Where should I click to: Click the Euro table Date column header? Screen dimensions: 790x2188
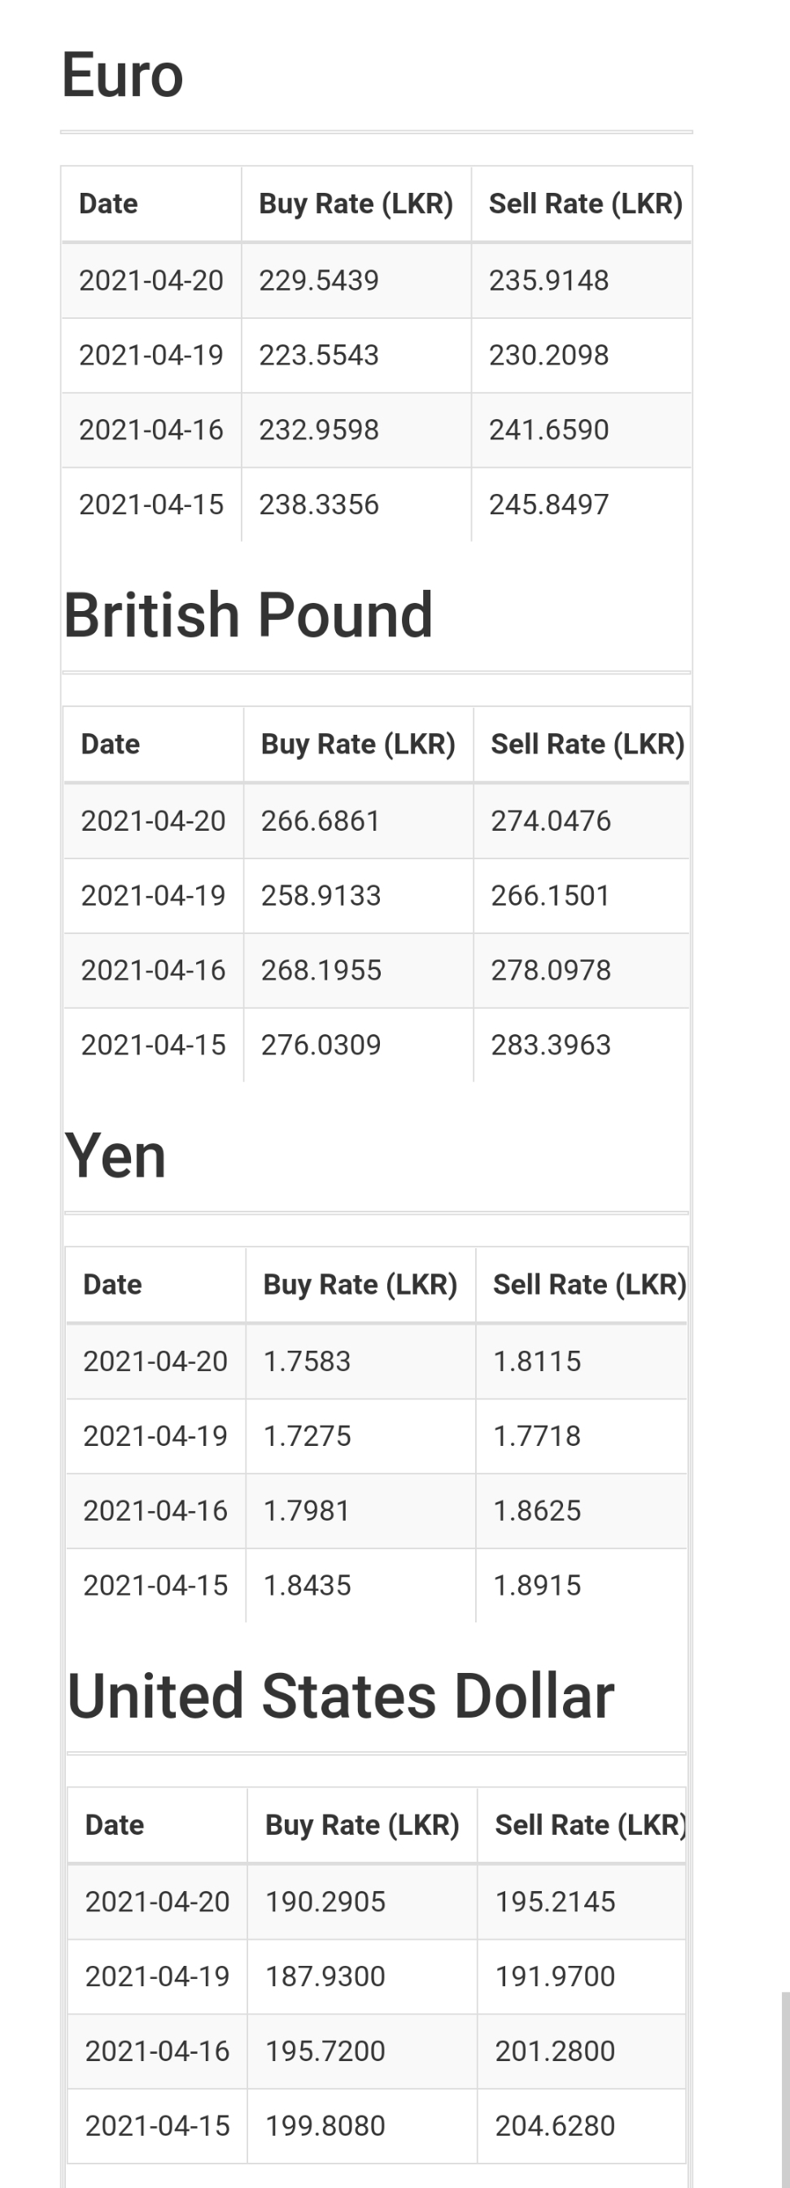click(108, 204)
